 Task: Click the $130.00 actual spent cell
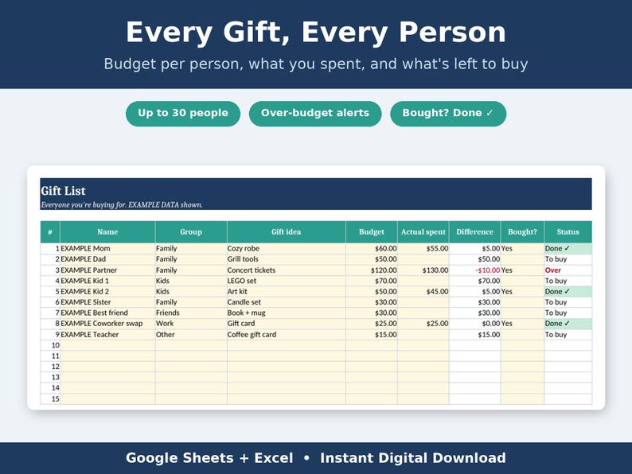point(423,270)
